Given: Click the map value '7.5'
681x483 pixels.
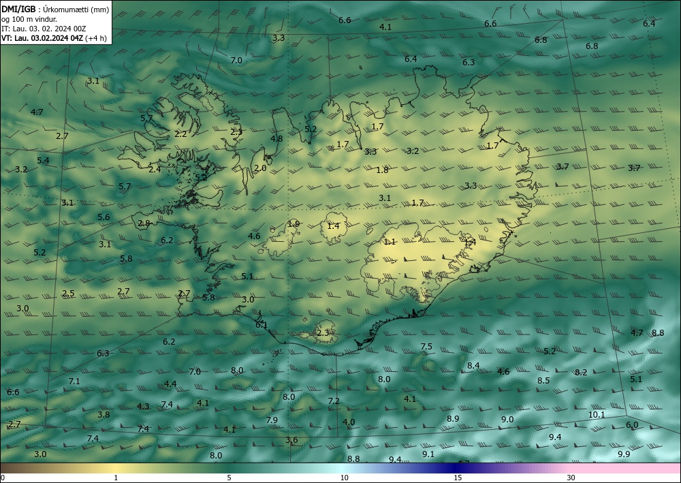Looking at the screenshot, I should pyautogui.click(x=426, y=346).
